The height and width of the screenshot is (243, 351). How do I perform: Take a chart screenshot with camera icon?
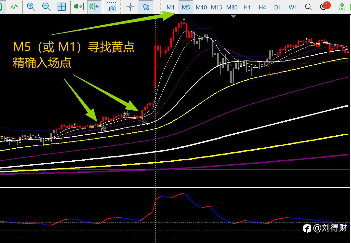coord(112,7)
